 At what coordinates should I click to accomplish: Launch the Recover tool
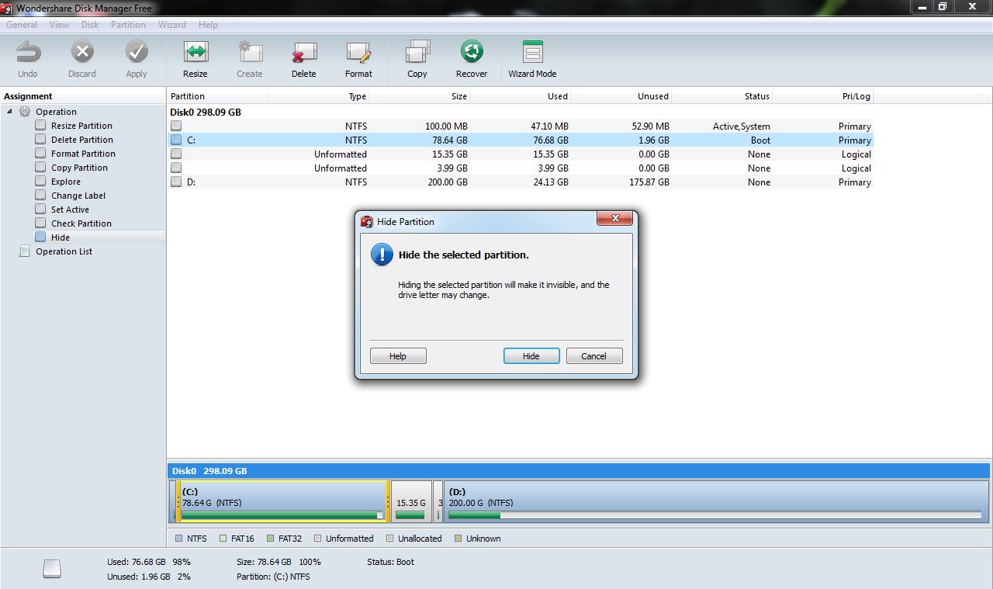point(472,53)
